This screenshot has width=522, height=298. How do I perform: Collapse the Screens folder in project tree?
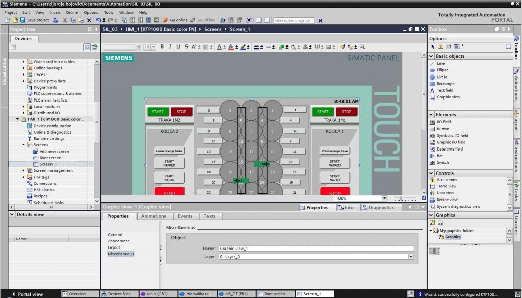pos(23,145)
